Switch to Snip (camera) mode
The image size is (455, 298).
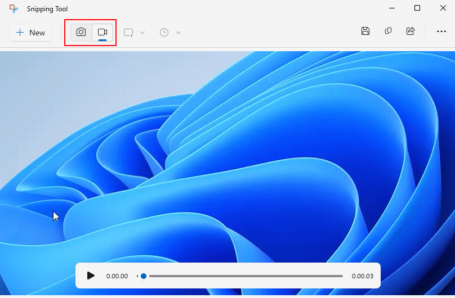(x=81, y=32)
